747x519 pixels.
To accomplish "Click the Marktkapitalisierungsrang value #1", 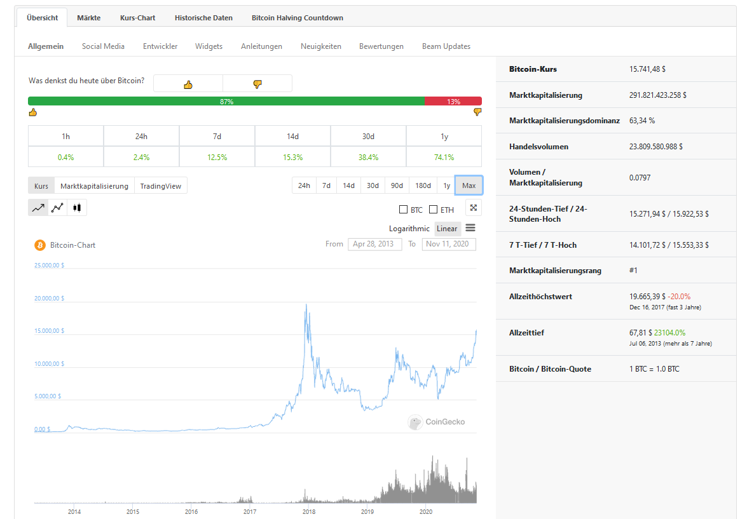I will (x=633, y=271).
